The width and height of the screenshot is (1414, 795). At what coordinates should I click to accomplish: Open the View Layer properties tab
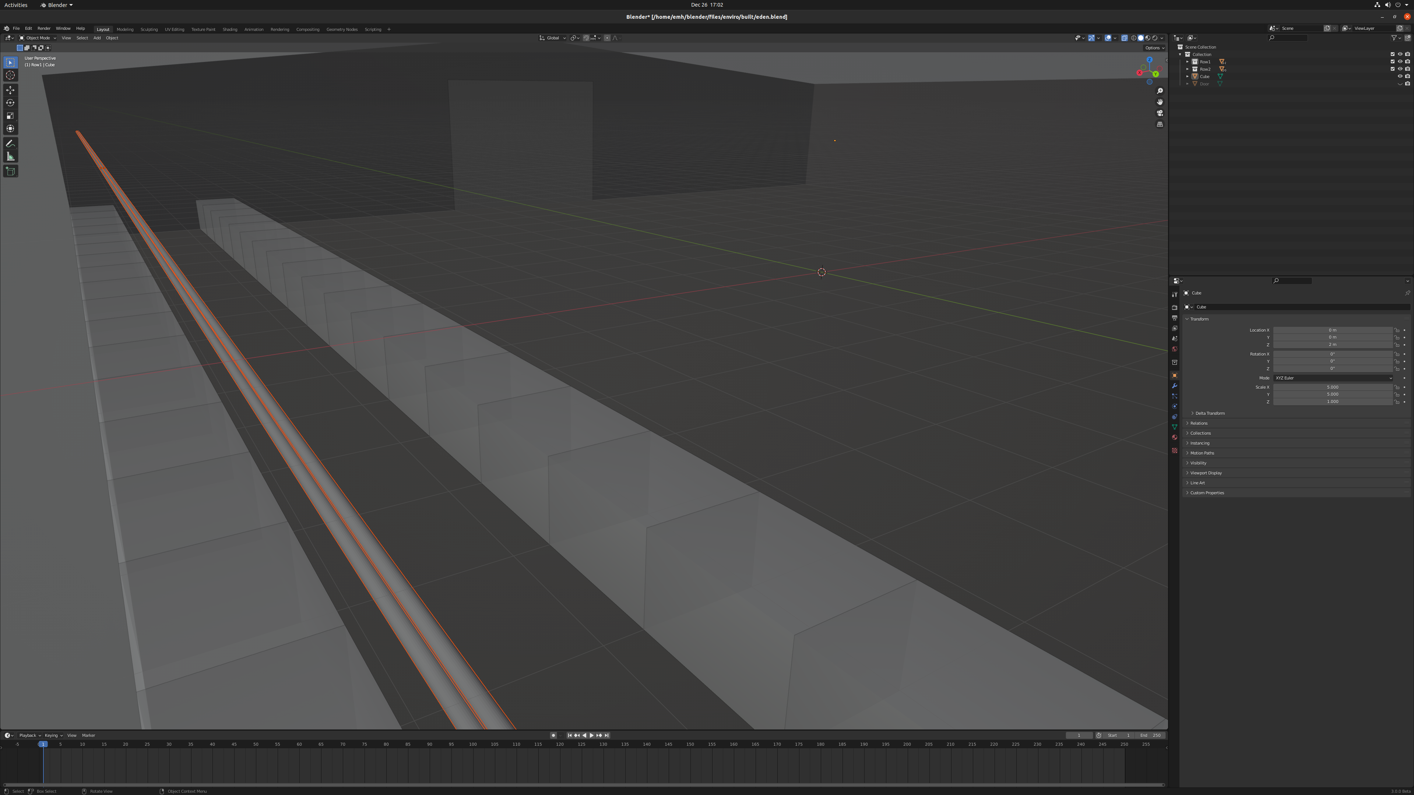[x=1175, y=329]
